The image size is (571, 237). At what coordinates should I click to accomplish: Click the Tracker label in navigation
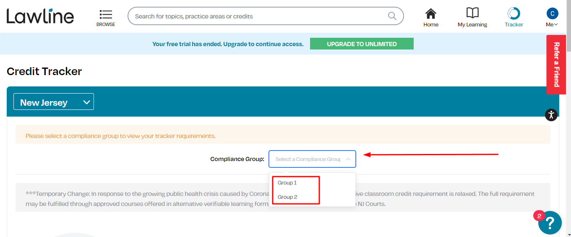[x=514, y=25]
